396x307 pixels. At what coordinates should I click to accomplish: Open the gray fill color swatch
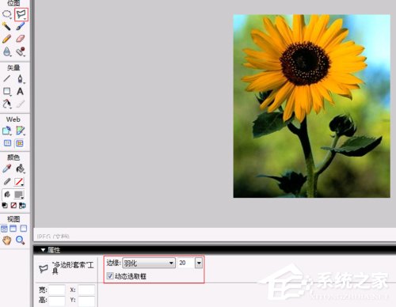point(19,195)
